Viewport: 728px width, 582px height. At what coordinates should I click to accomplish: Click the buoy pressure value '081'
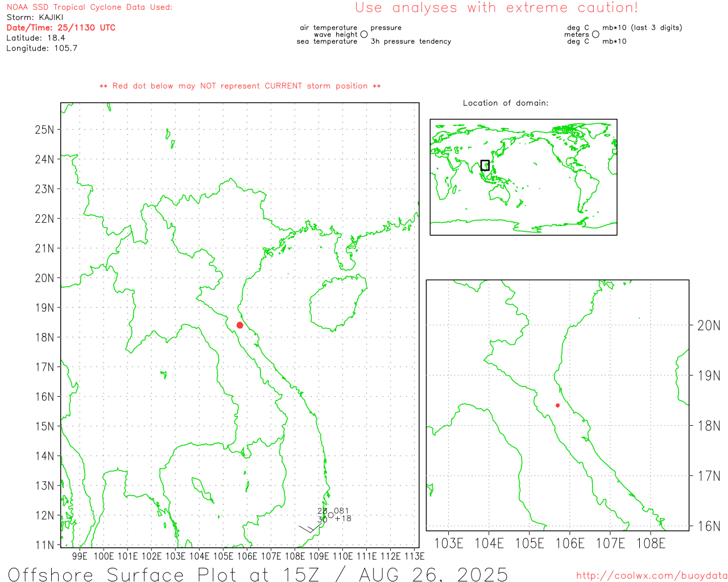point(341,511)
